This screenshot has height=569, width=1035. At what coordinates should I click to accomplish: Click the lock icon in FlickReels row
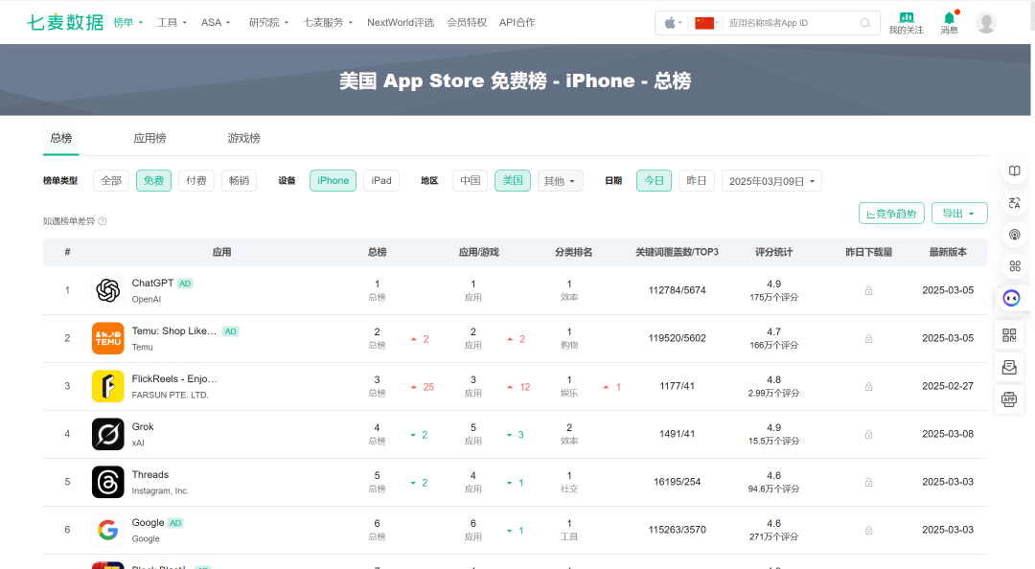point(868,386)
